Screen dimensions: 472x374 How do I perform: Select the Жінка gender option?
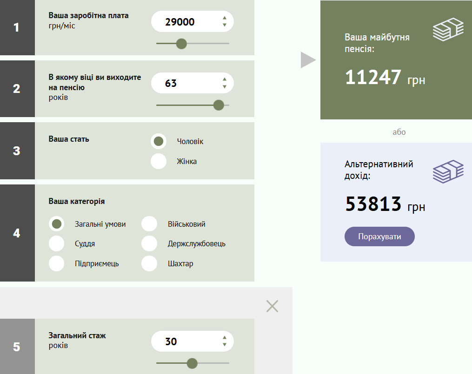[x=159, y=161]
